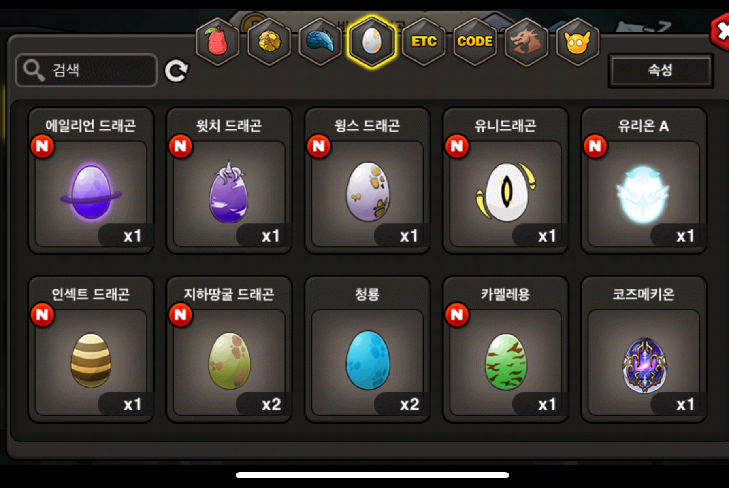Image resolution: width=729 pixels, height=488 pixels.
Task: Click the 검색 search input field
Action: 86,70
